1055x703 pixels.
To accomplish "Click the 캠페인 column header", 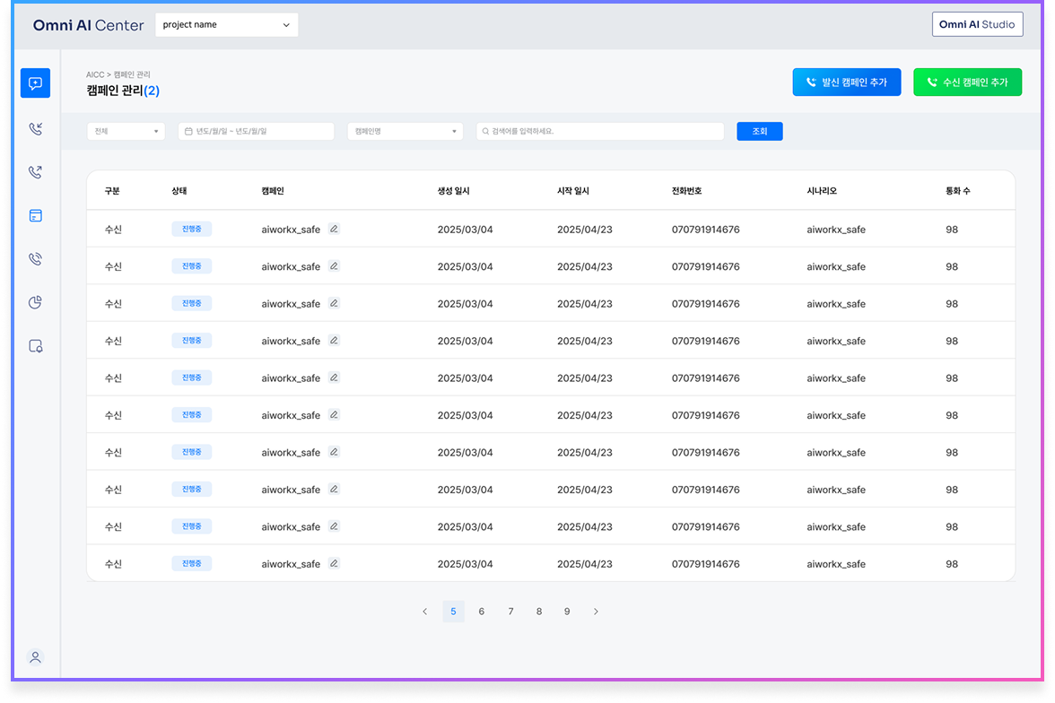I will tap(273, 191).
